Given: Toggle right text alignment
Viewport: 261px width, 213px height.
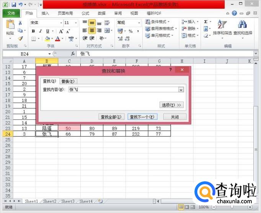Looking at the screenshot, I should pyautogui.click(x=99, y=31).
